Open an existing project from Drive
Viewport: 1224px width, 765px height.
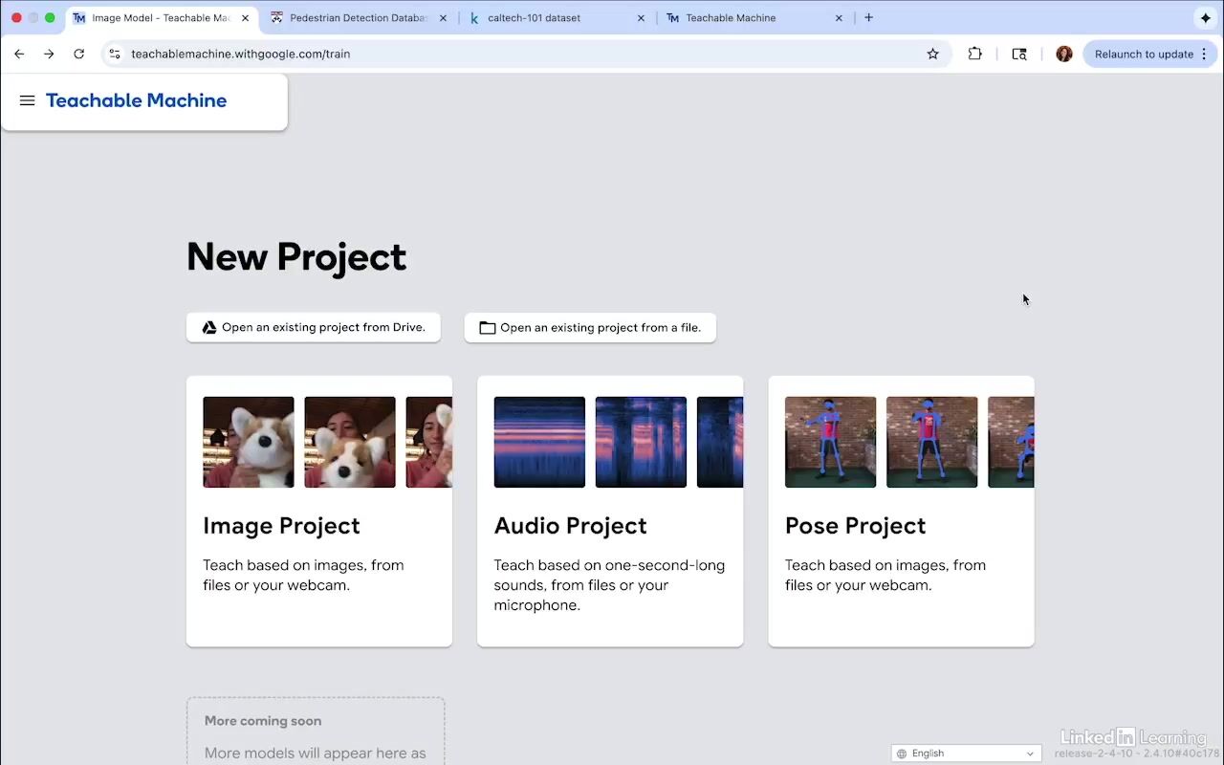[x=314, y=328]
